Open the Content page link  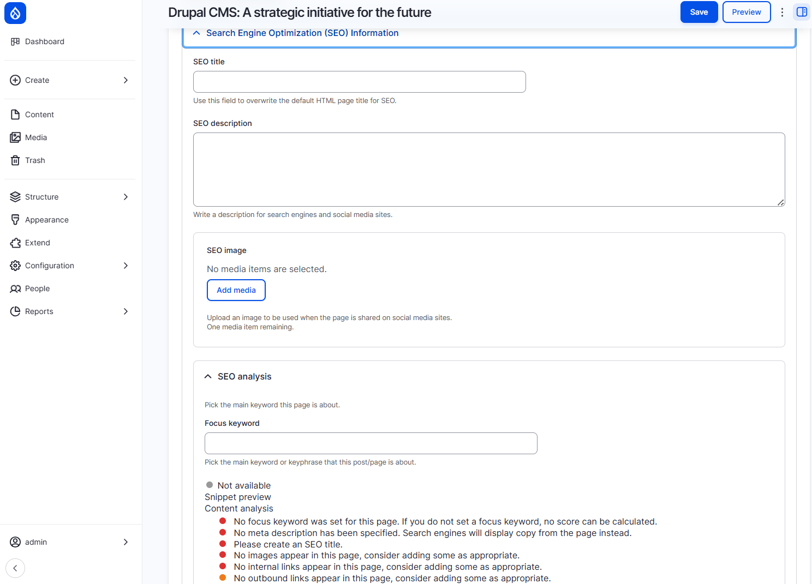(39, 115)
